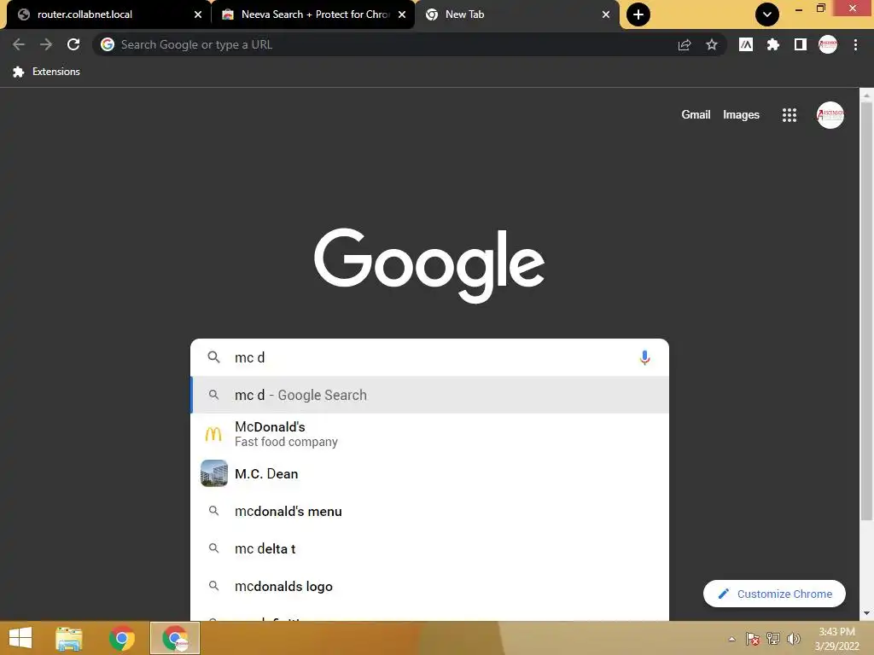Image resolution: width=874 pixels, height=655 pixels.
Task: Choose the 'mcdonalds logo' suggestion
Action: click(429, 586)
